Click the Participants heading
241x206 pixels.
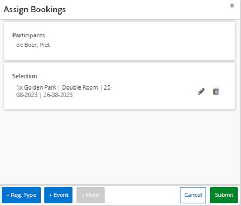click(29, 35)
